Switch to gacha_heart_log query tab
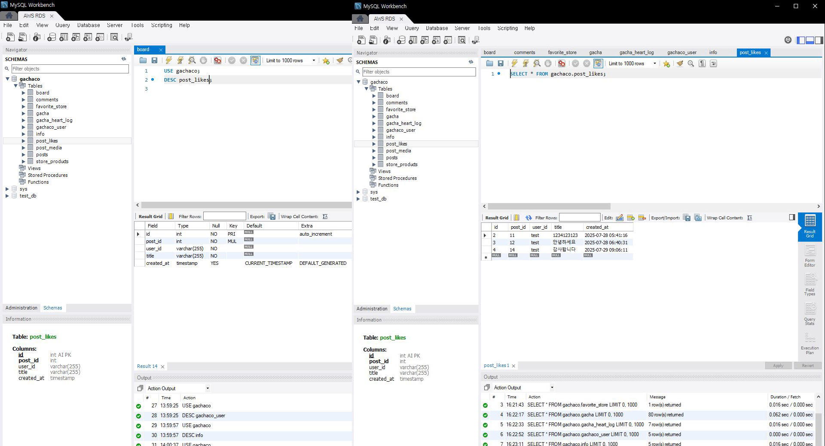 636,52
